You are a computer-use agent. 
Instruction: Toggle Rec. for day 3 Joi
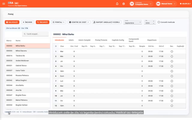[x=172, y=61]
